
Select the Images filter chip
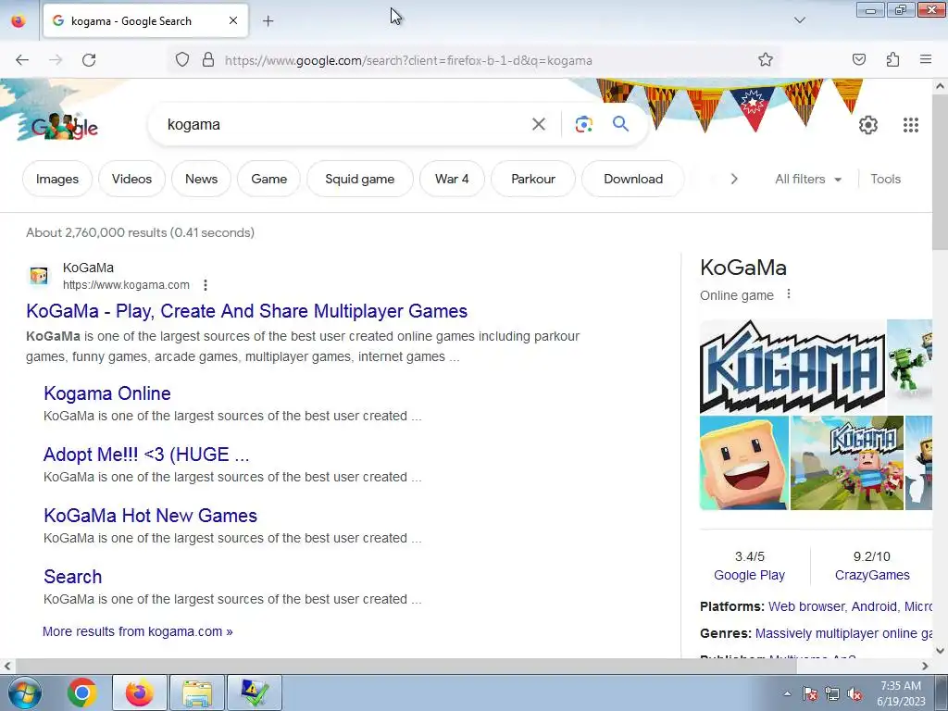click(56, 179)
